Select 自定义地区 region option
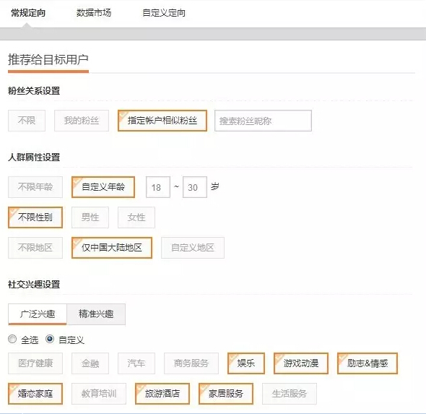The height and width of the screenshot is (414, 426). click(x=193, y=248)
